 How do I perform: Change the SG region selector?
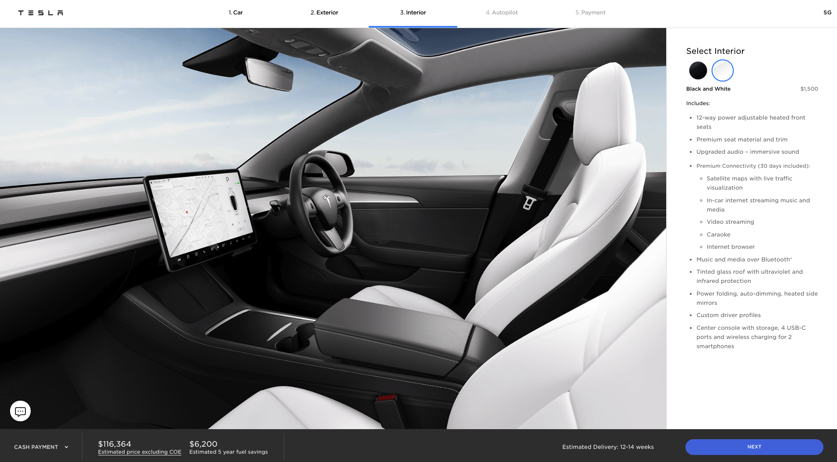[827, 13]
